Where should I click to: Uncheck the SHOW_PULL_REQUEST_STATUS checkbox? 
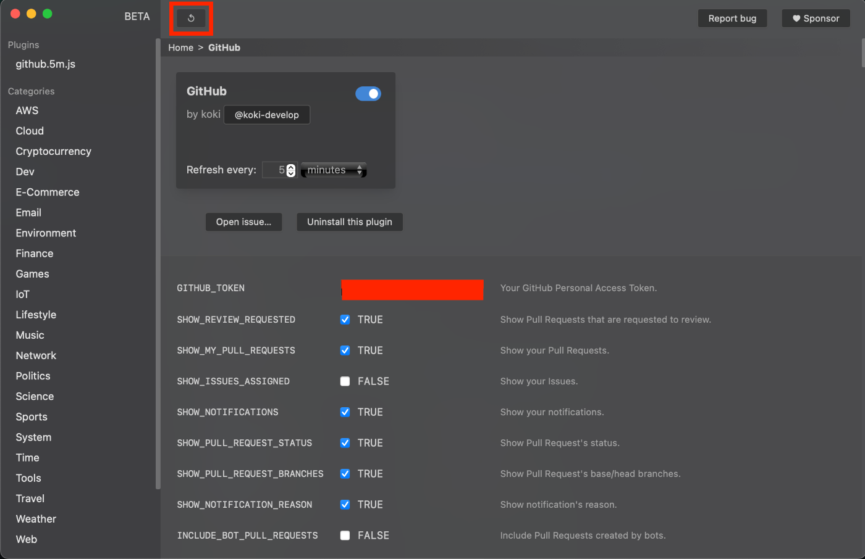point(345,443)
